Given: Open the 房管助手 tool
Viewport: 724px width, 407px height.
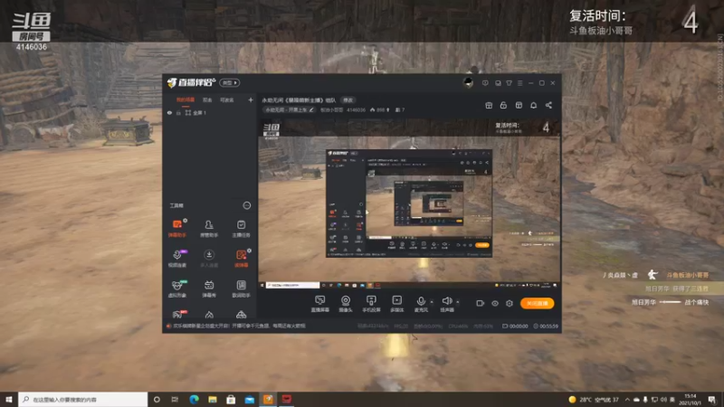Looking at the screenshot, I should pyautogui.click(x=209, y=228).
